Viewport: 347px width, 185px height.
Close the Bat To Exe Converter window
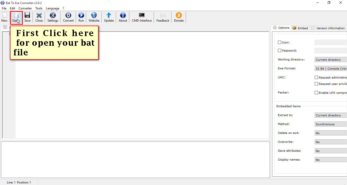[341, 3]
